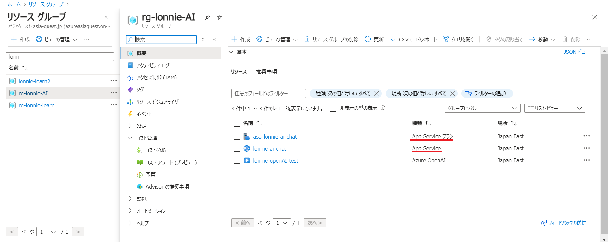Open アクセス制御 (IAM)
608x242 pixels.
[157, 78]
